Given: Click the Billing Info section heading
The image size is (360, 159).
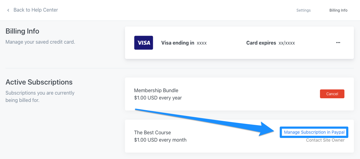Looking at the screenshot, I should coord(22,31).
